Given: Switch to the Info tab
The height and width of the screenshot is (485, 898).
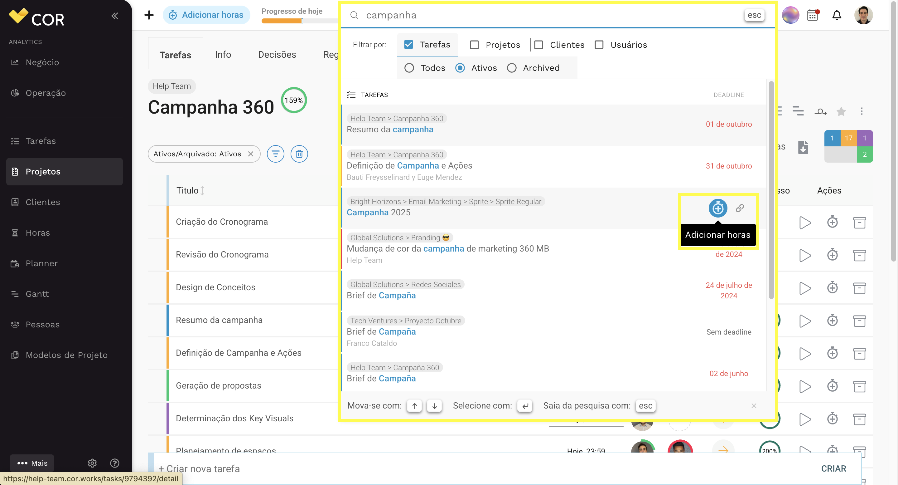Looking at the screenshot, I should 223,54.
